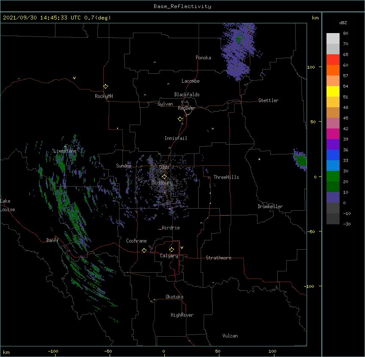Click the yellow diamond marker above Calgary label
This screenshot has width=365, height=357.
pyautogui.click(x=171, y=250)
